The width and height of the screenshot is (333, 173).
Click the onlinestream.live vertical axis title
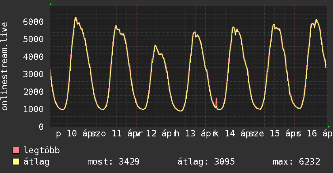tap(5, 66)
